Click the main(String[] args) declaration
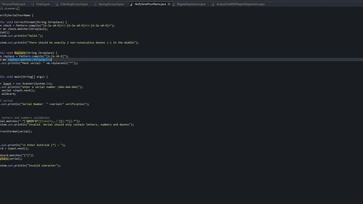The width and height of the screenshot is (363, 204). [24, 77]
